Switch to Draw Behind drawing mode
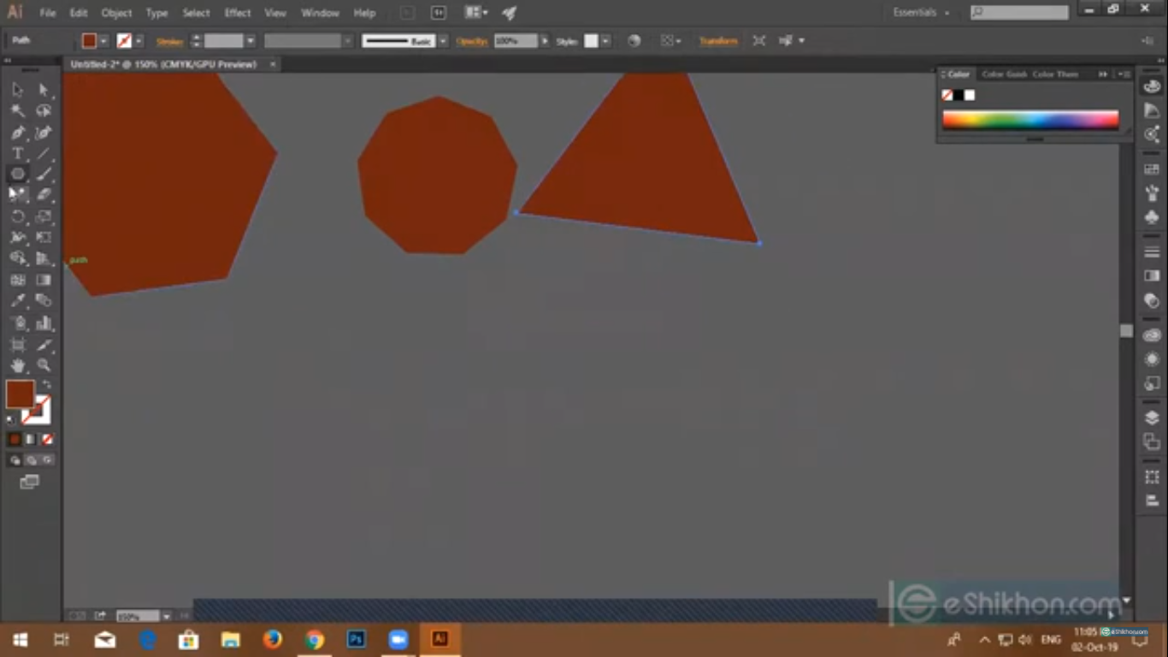 coord(29,459)
